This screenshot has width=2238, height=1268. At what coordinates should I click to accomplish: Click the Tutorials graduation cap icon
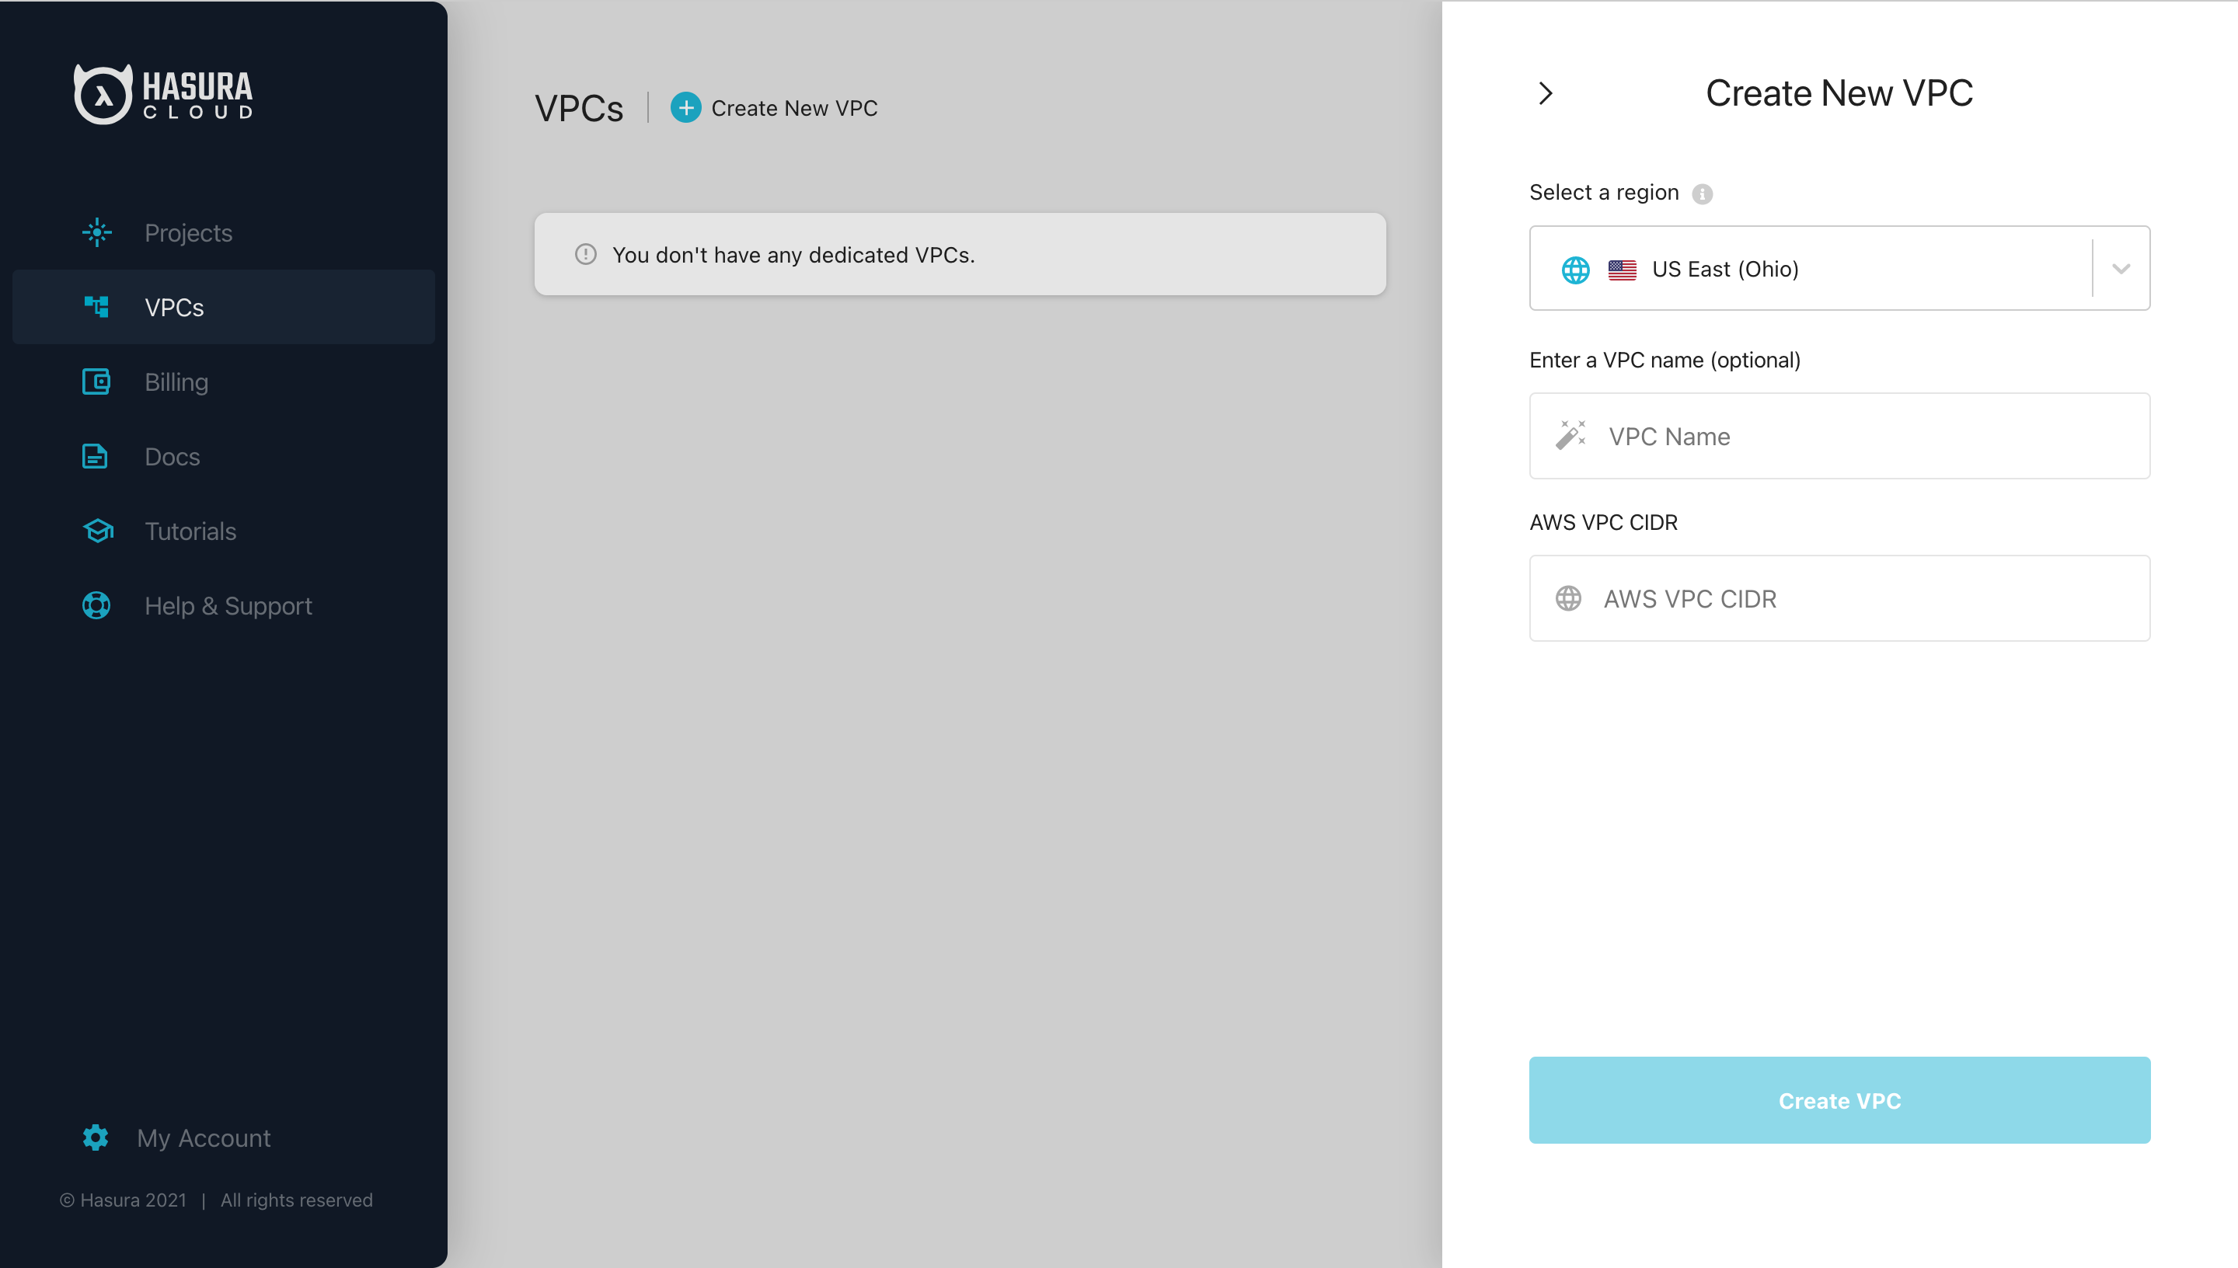click(98, 531)
